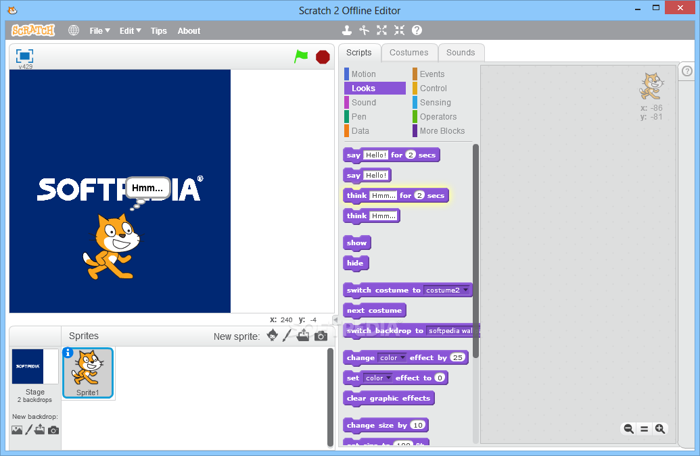Select the Pen block category
This screenshot has width=700, height=456.
tap(375, 117)
